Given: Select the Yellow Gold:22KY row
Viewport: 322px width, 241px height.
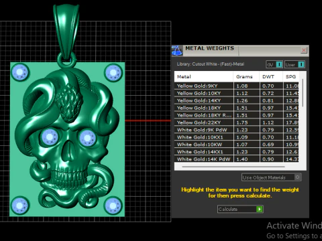Looking at the screenshot, I should click(x=237, y=123).
